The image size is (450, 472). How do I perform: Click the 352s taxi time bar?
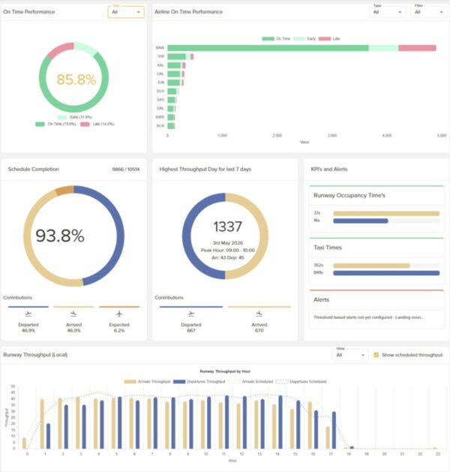pos(371,266)
